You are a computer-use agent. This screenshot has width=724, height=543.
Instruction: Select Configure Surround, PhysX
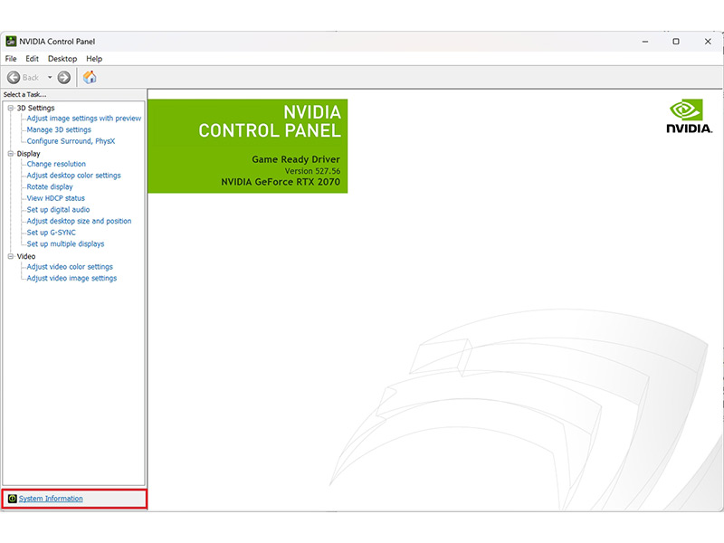click(x=71, y=141)
